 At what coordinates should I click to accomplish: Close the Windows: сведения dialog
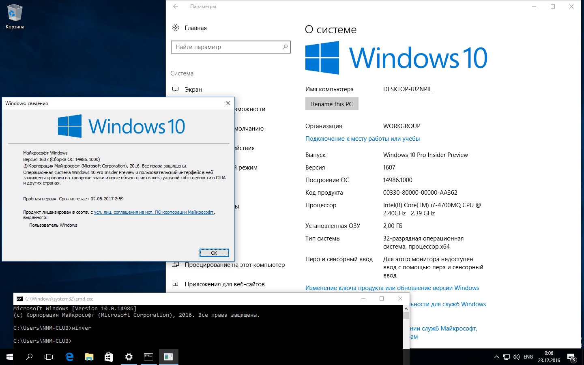[228, 103]
